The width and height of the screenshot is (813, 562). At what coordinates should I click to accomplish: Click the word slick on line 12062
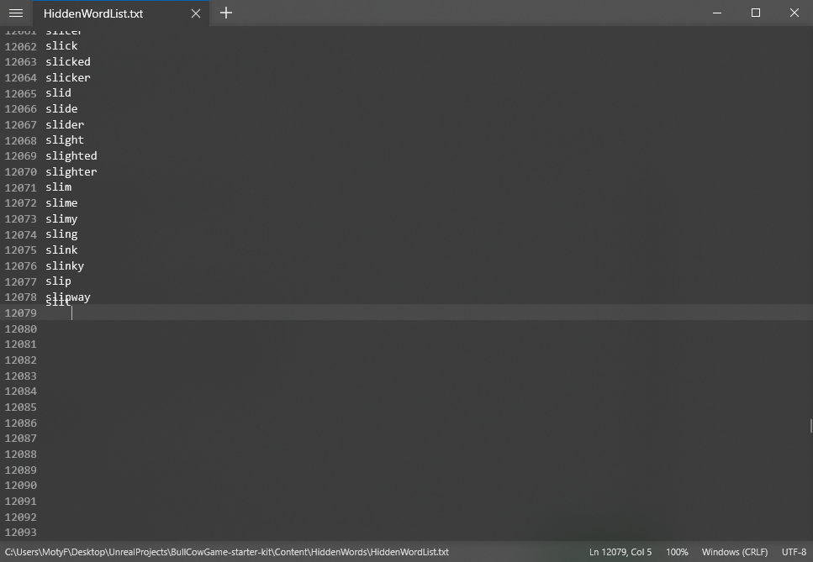tap(61, 45)
